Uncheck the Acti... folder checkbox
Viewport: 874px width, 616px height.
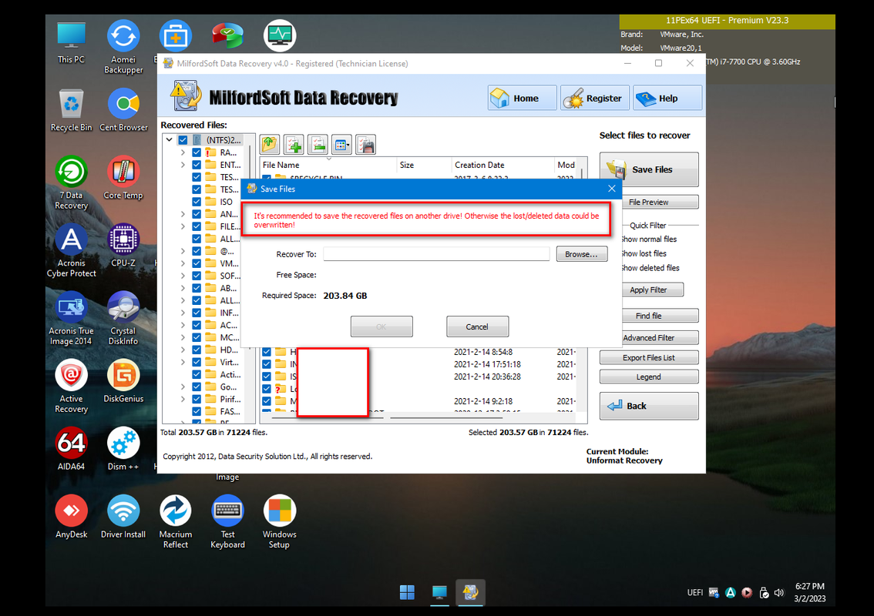[x=197, y=374]
